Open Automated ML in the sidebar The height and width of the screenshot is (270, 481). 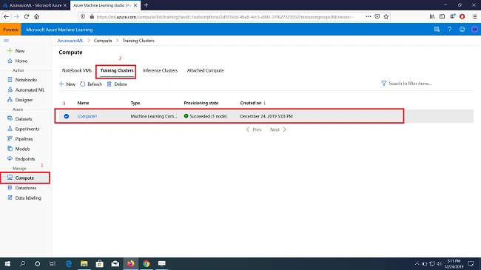pos(26,90)
